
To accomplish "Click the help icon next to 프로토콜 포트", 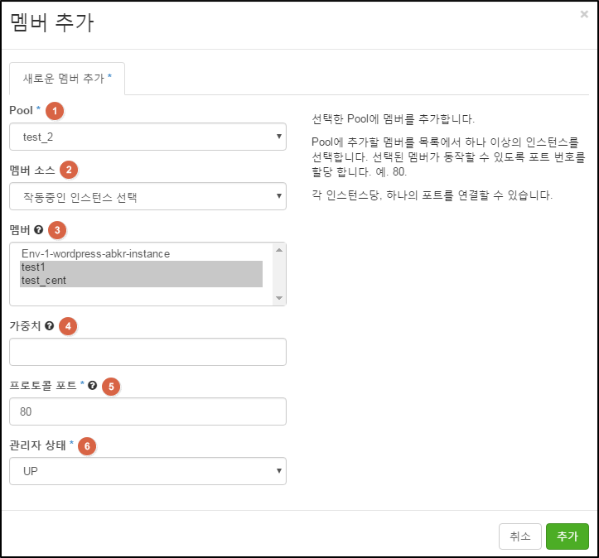I will click(x=93, y=386).
